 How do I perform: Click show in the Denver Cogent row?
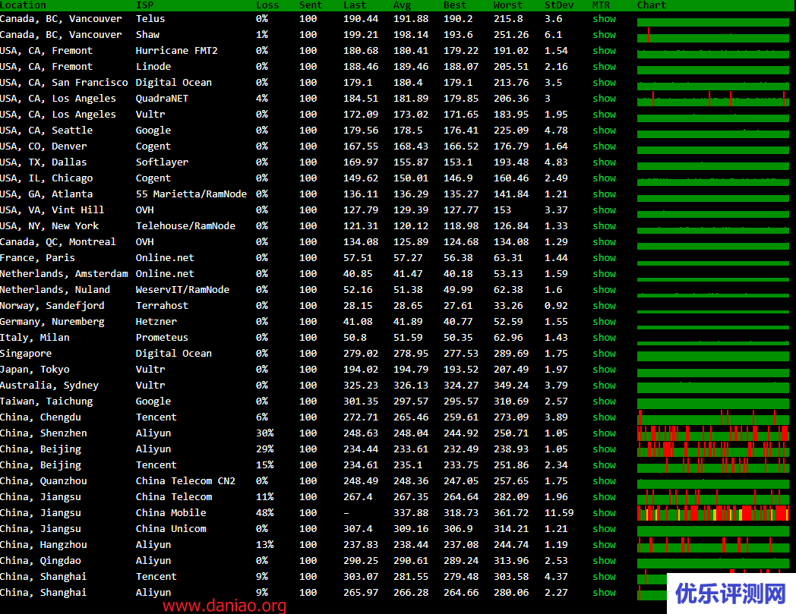point(604,146)
